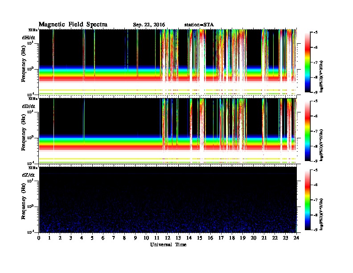Click the dZ/dt spectrogram plot area
Screen dimensions: 353x273
pos(168,200)
